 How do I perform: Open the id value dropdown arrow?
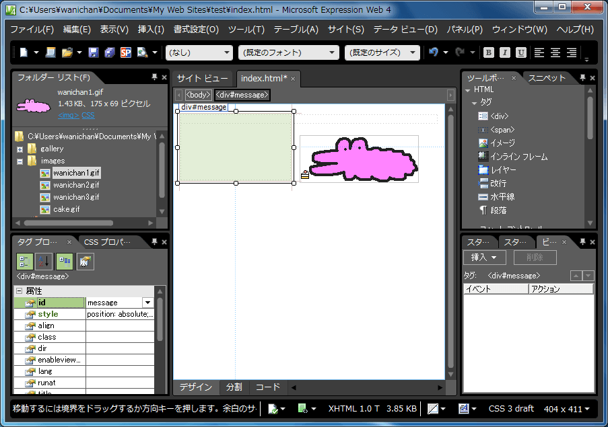tap(147, 303)
